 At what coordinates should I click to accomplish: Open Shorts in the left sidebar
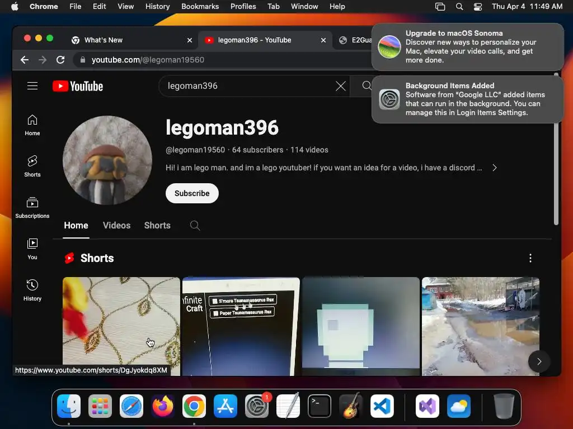coord(32,166)
